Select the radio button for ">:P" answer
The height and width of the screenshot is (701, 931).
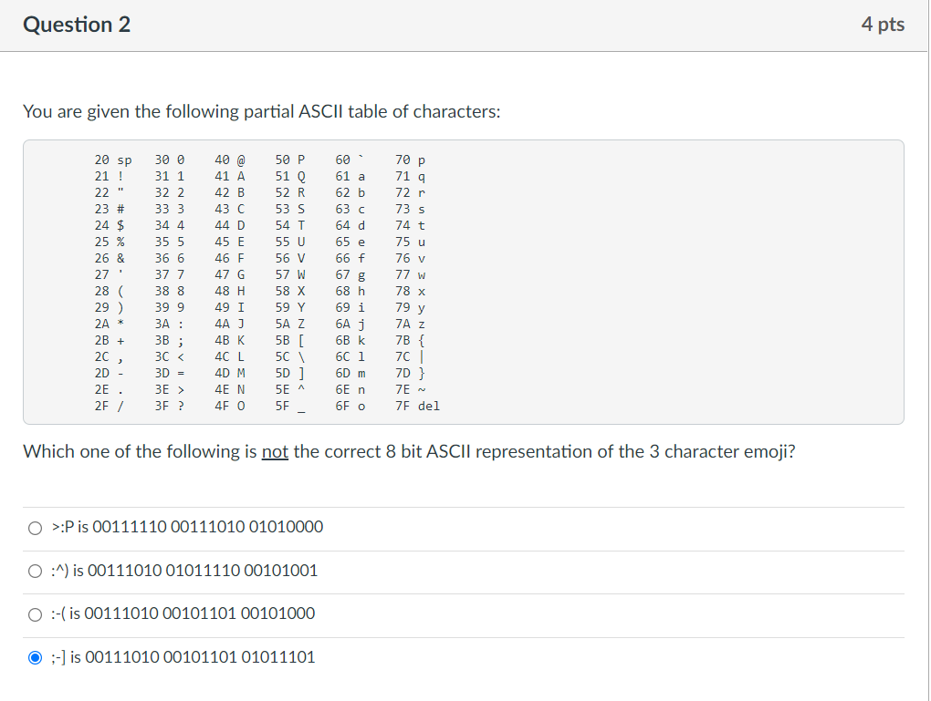point(34,527)
